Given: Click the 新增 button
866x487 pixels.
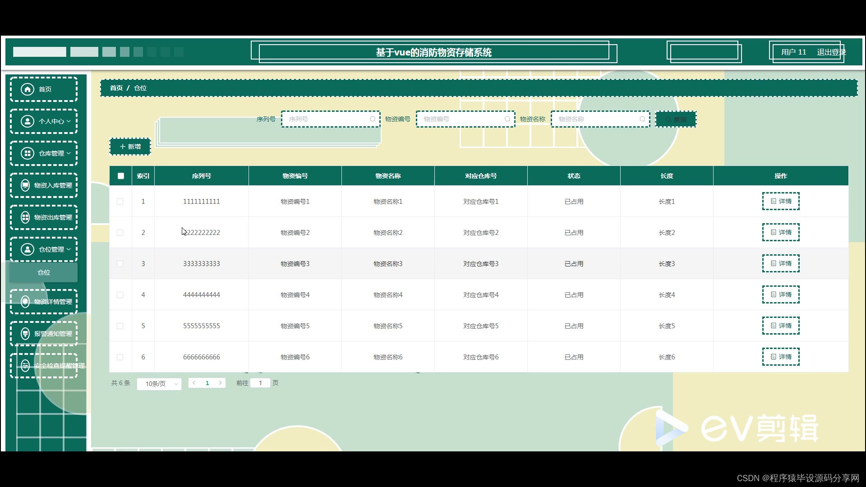Looking at the screenshot, I should pos(130,147).
